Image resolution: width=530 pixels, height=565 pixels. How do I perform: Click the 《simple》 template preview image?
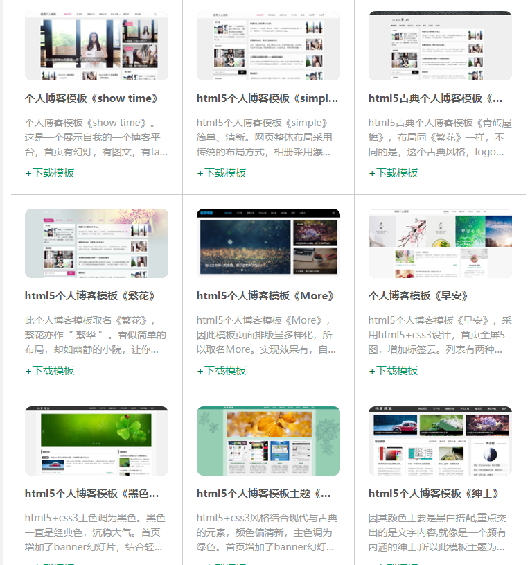click(x=268, y=46)
